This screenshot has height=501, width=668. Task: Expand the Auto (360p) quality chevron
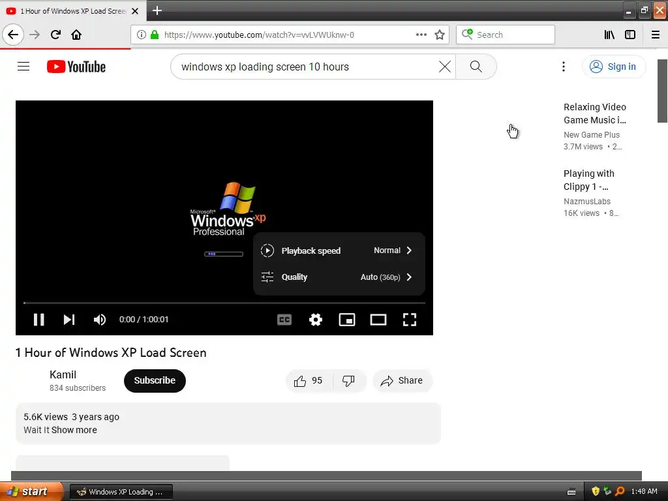click(409, 277)
